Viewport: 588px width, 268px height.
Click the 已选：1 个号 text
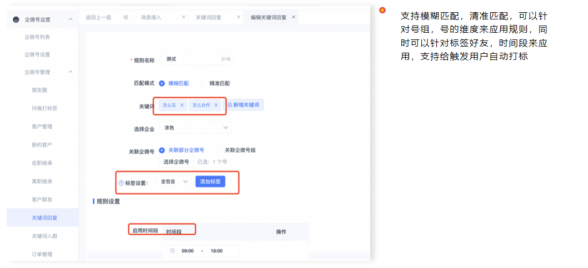click(x=212, y=161)
